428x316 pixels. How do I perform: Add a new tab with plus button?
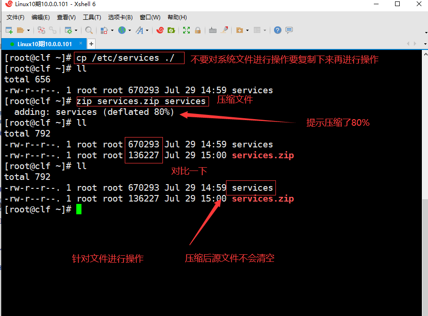[x=91, y=44]
